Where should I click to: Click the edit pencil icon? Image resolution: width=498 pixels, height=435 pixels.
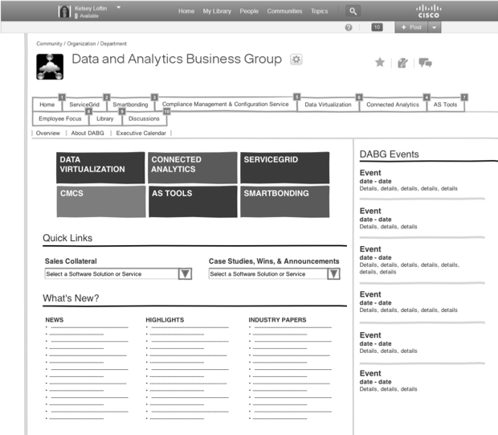click(x=402, y=63)
